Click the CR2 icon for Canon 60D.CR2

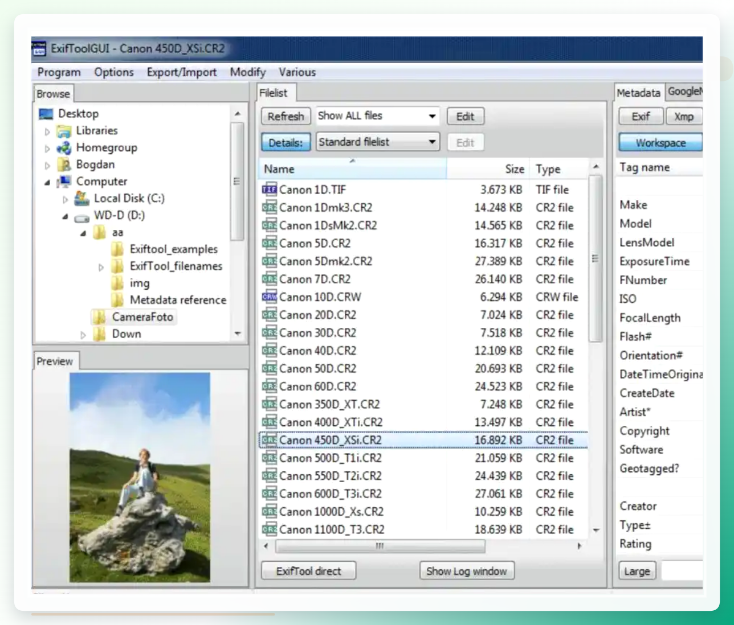click(269, 386)
